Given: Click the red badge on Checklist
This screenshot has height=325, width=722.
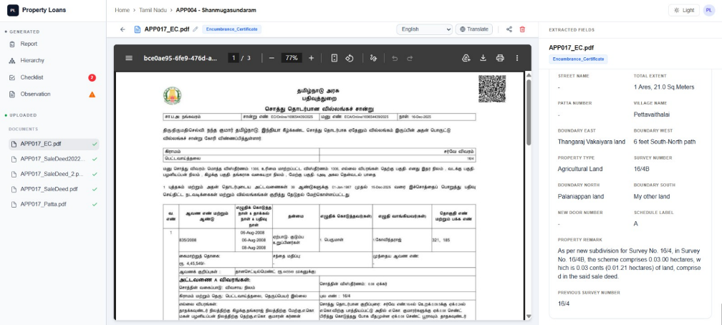Looking at the screenshot, I should pos(92,77).
